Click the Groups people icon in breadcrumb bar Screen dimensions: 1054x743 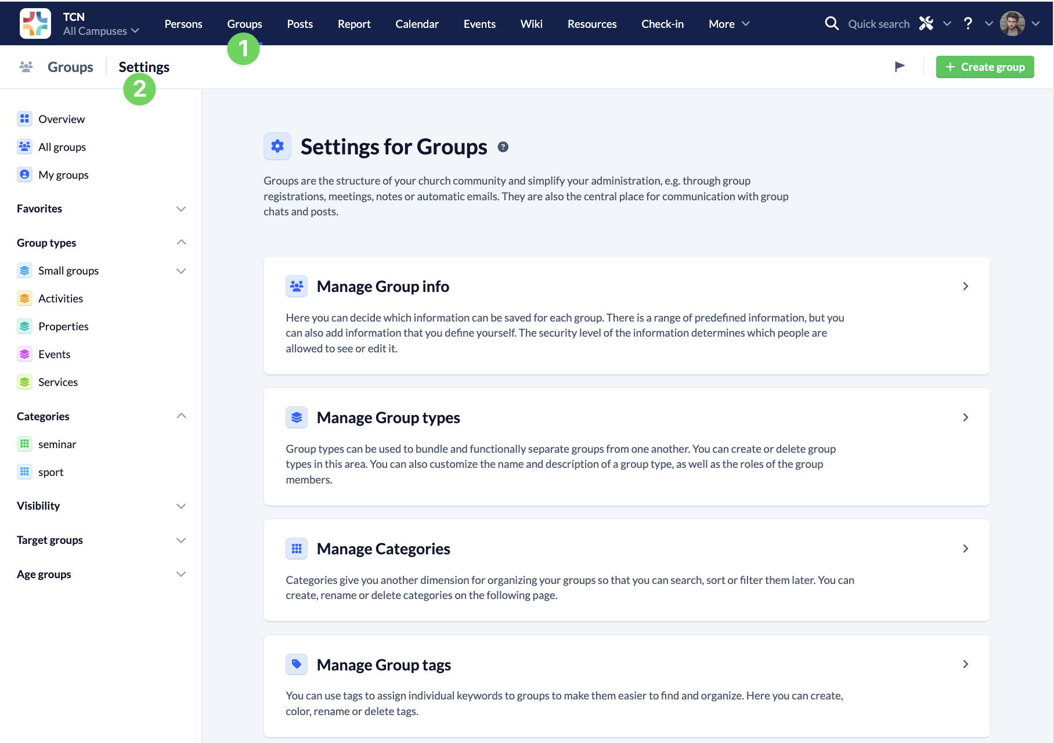(x=25, y=67)
